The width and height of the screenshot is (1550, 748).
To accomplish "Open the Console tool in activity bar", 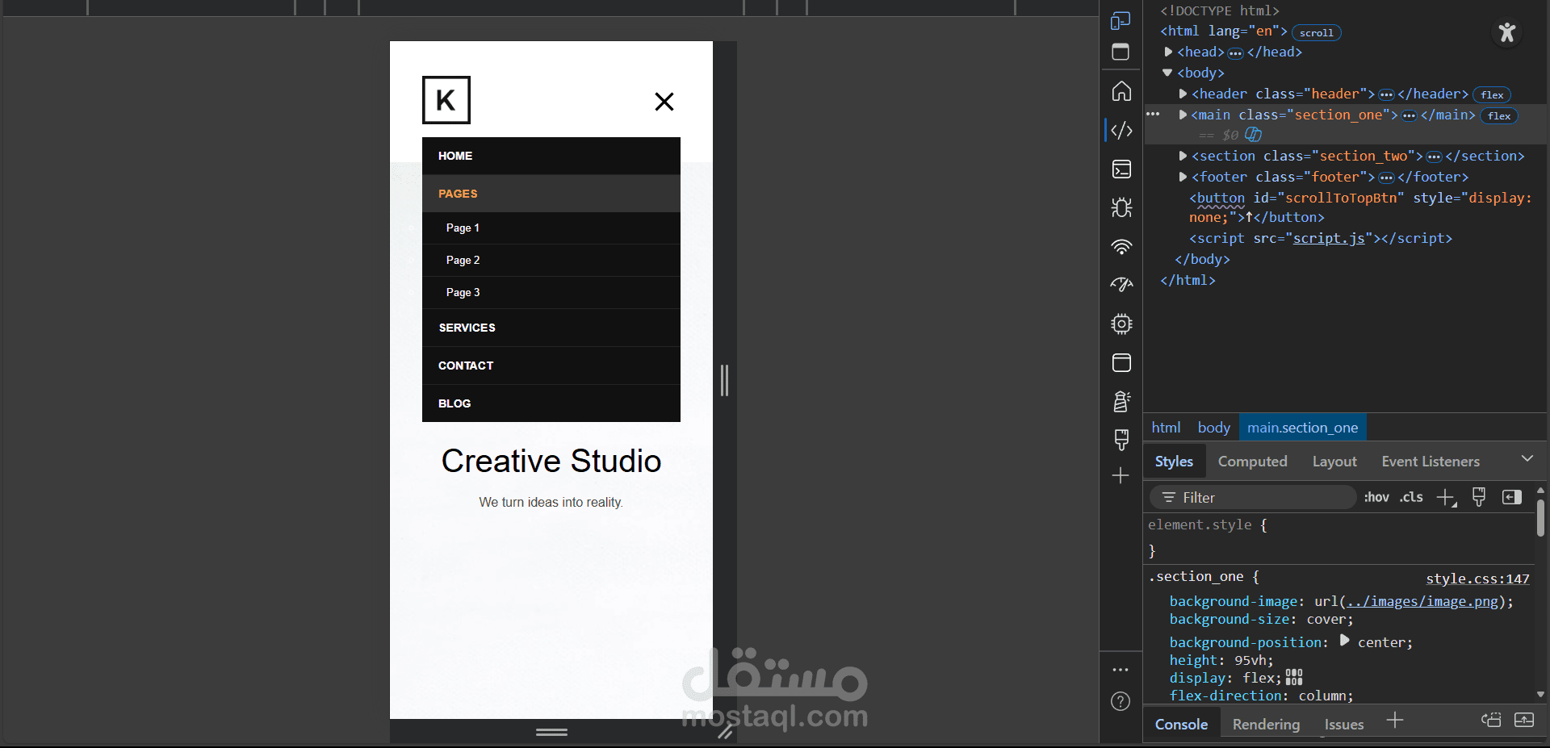I will (x=1121, y=169).
